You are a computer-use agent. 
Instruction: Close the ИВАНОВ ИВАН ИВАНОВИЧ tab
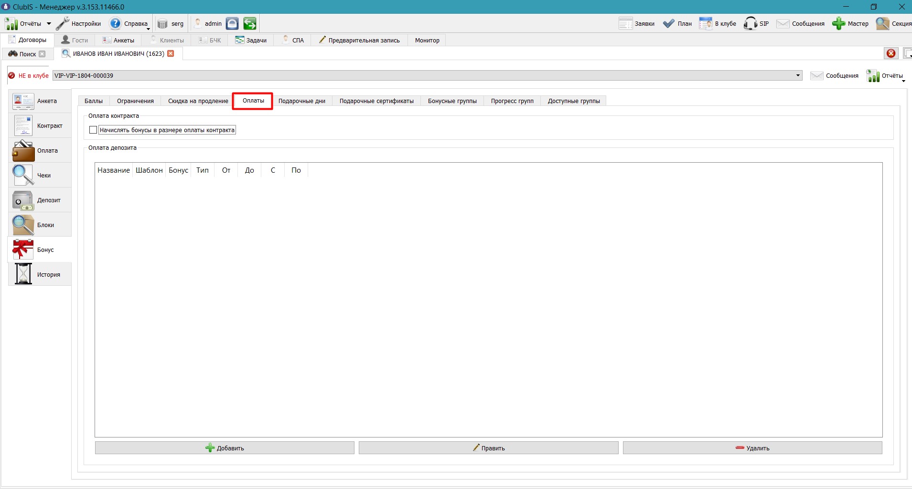[171, 53]
